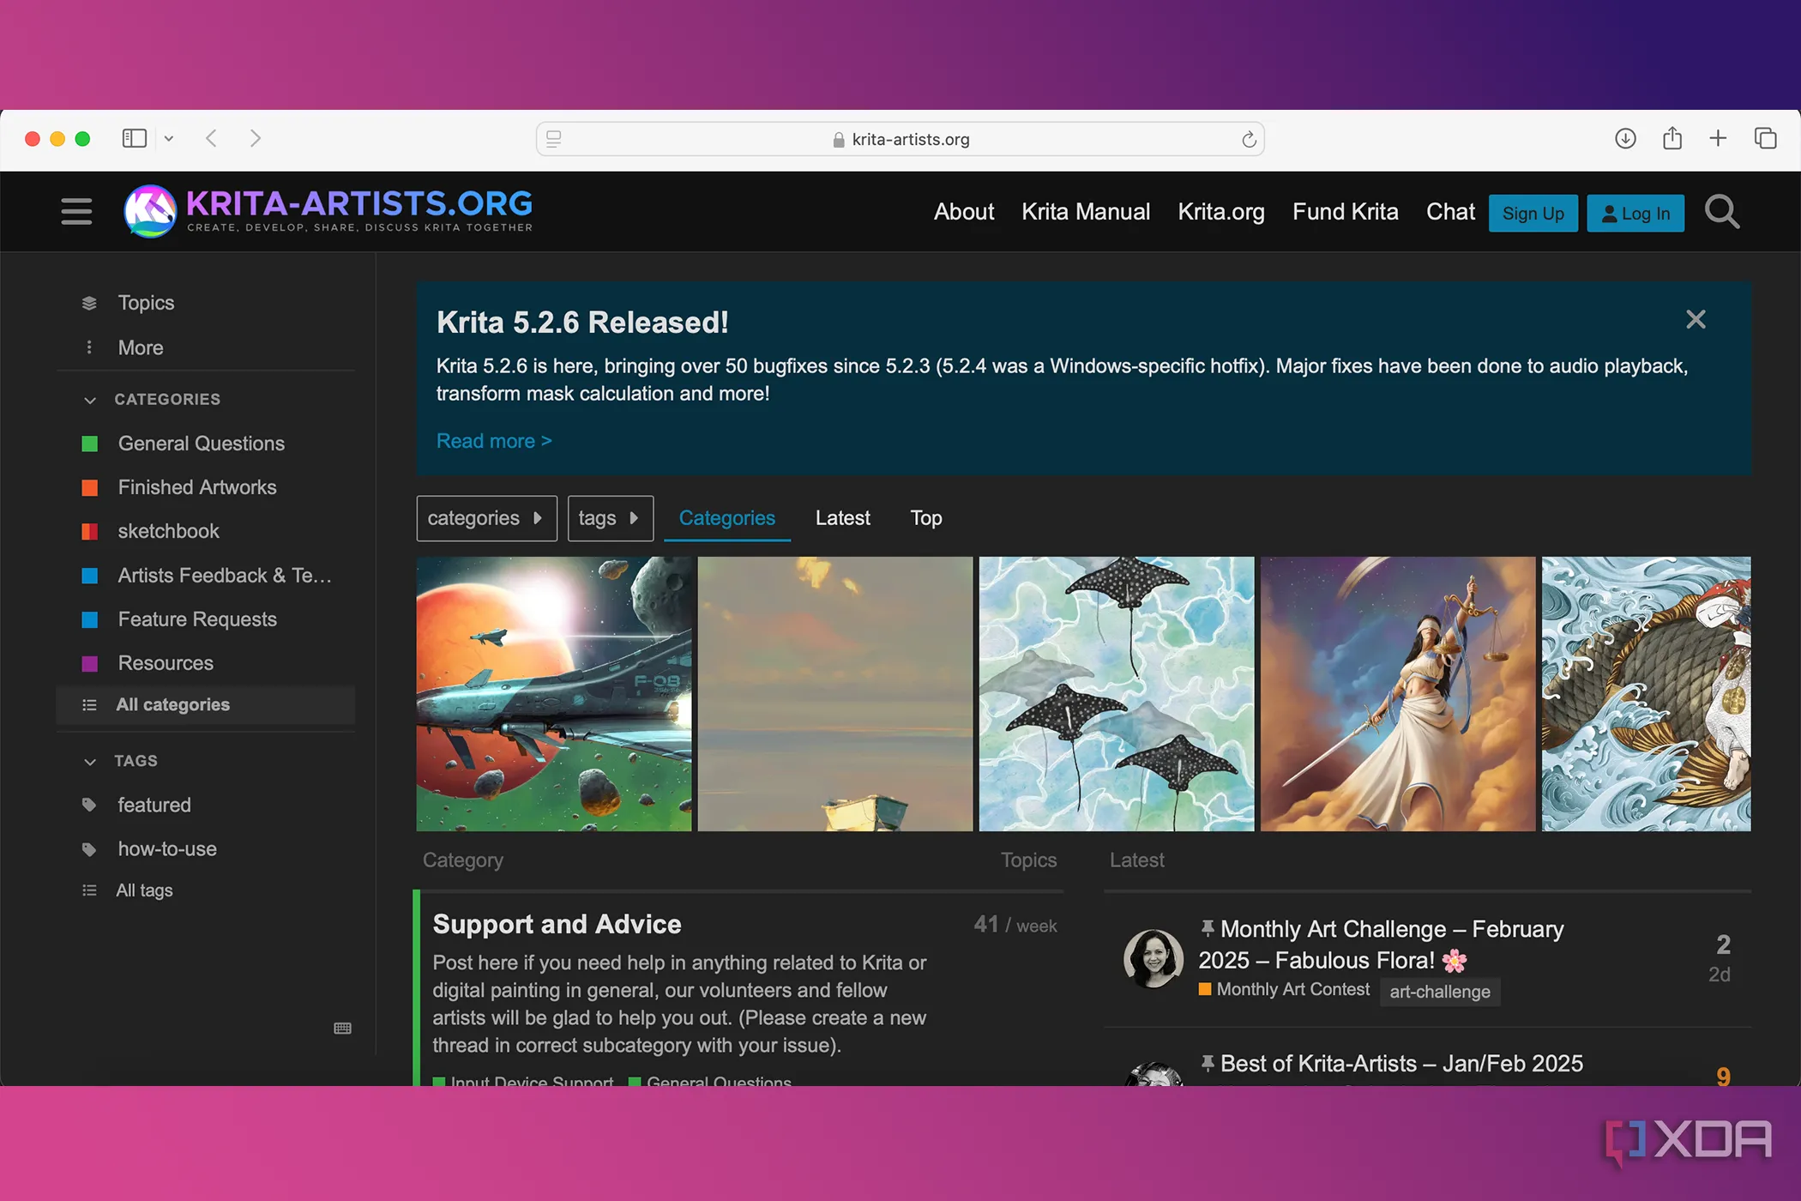The width and height of the screenshot is (1801, 1201).
Task: Show Safari tab overview
Action: click(x=1765, y=138)
